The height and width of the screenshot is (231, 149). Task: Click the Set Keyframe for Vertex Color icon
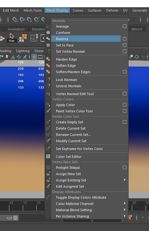click(48, 149)
